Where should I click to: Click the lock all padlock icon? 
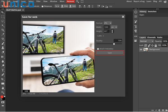(156, 45)
